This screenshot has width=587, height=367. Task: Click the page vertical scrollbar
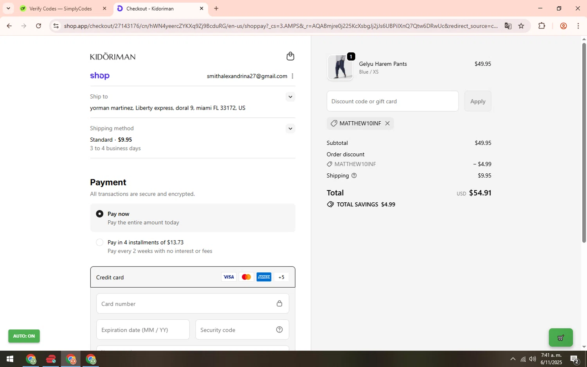[584, 143]
